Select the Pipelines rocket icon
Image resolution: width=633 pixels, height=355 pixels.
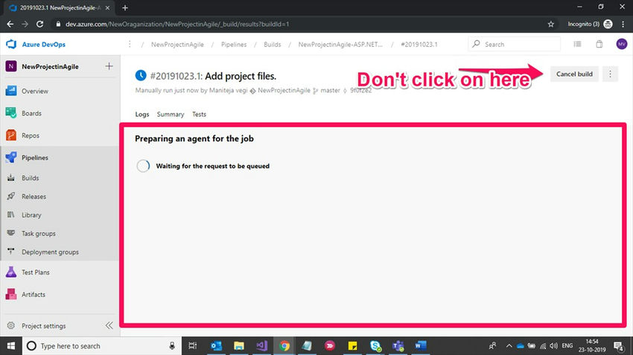pyautogui.click(x=11, y=157)
